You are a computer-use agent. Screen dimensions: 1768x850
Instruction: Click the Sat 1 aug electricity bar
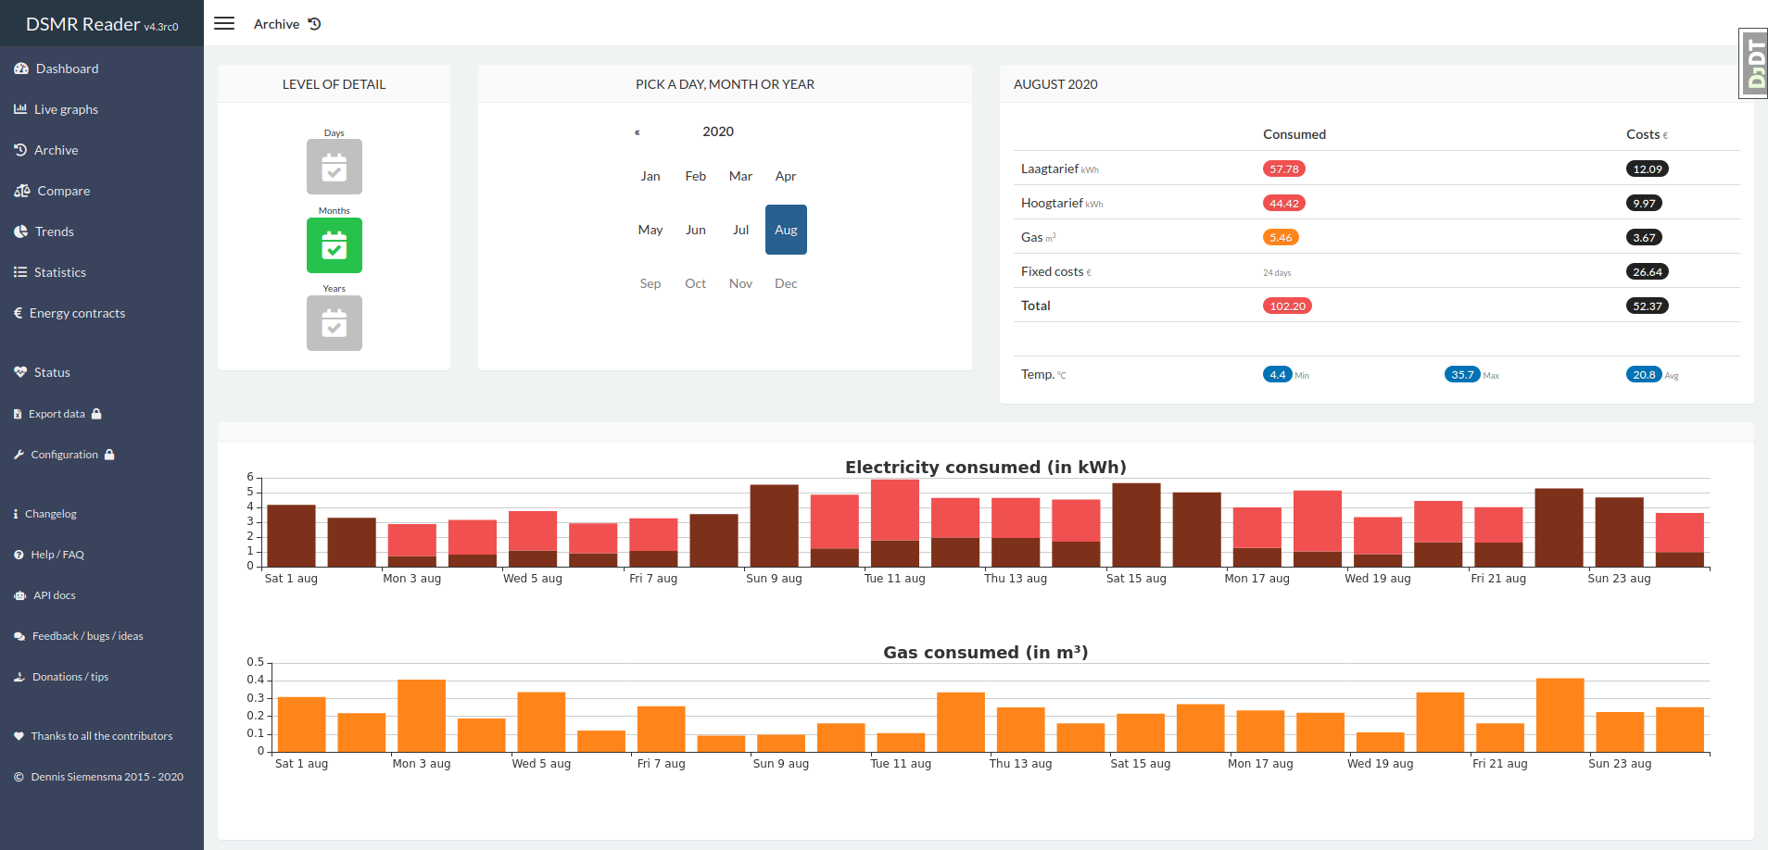[x=291, y=535]
